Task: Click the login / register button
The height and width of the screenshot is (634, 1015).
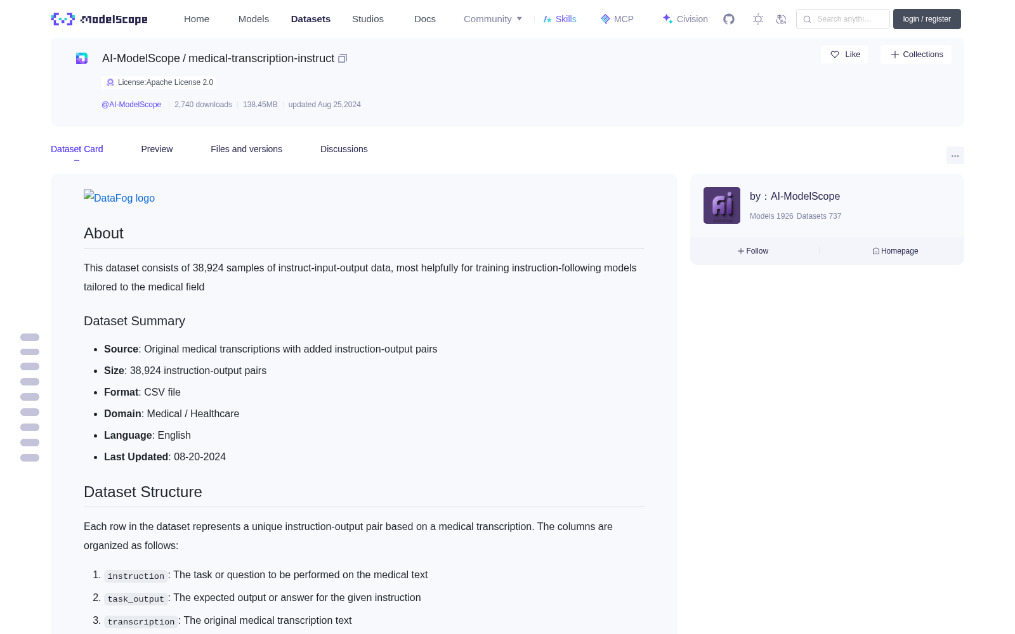Action: click(x=927, y=19)
